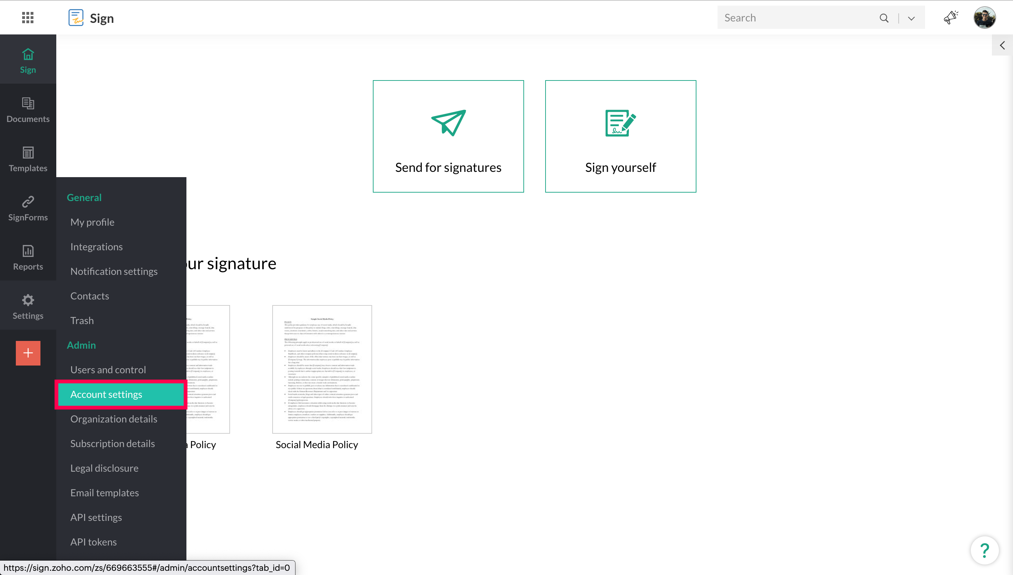Open Notification settings menu item
Screen dimensions: 1013x575
point(114,271)
